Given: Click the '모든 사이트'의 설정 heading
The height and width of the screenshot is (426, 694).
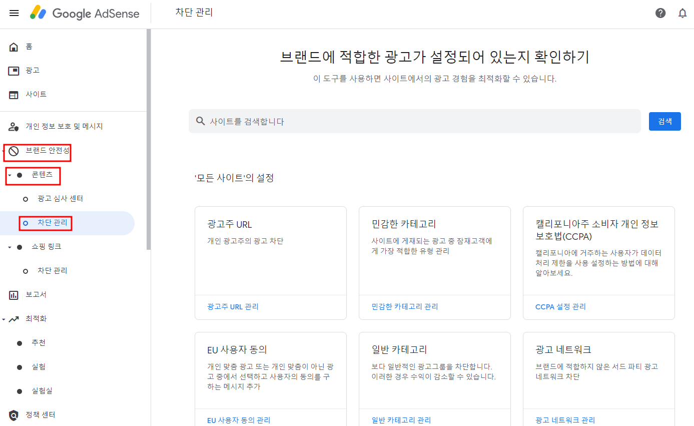Looking at the screenshot, I should 234,178.
